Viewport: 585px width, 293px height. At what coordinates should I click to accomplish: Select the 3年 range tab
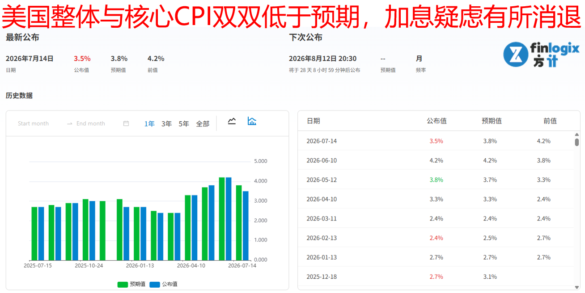click(166, 124)
